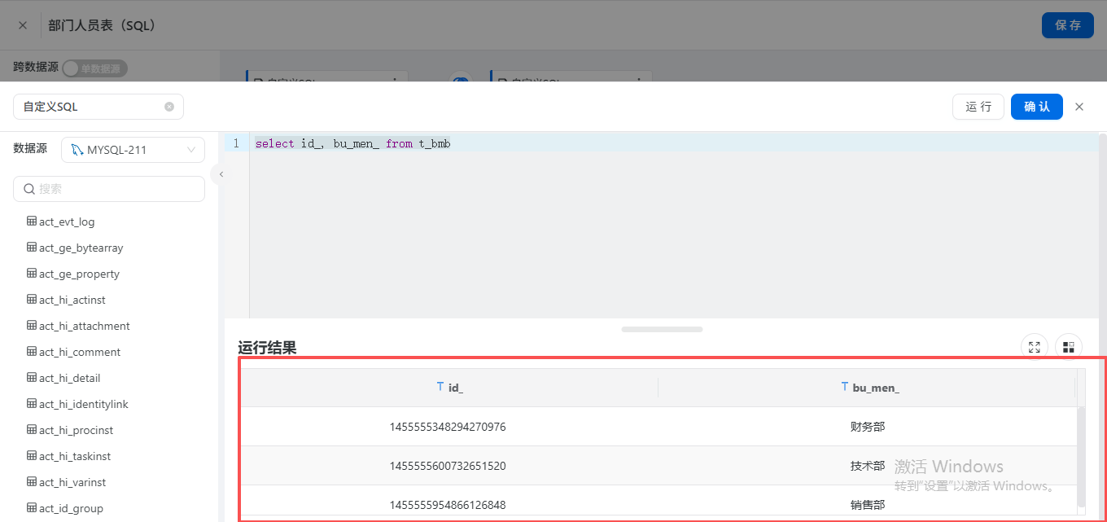Toggle the 跨数据源 single data source switch

pos(95,68)
